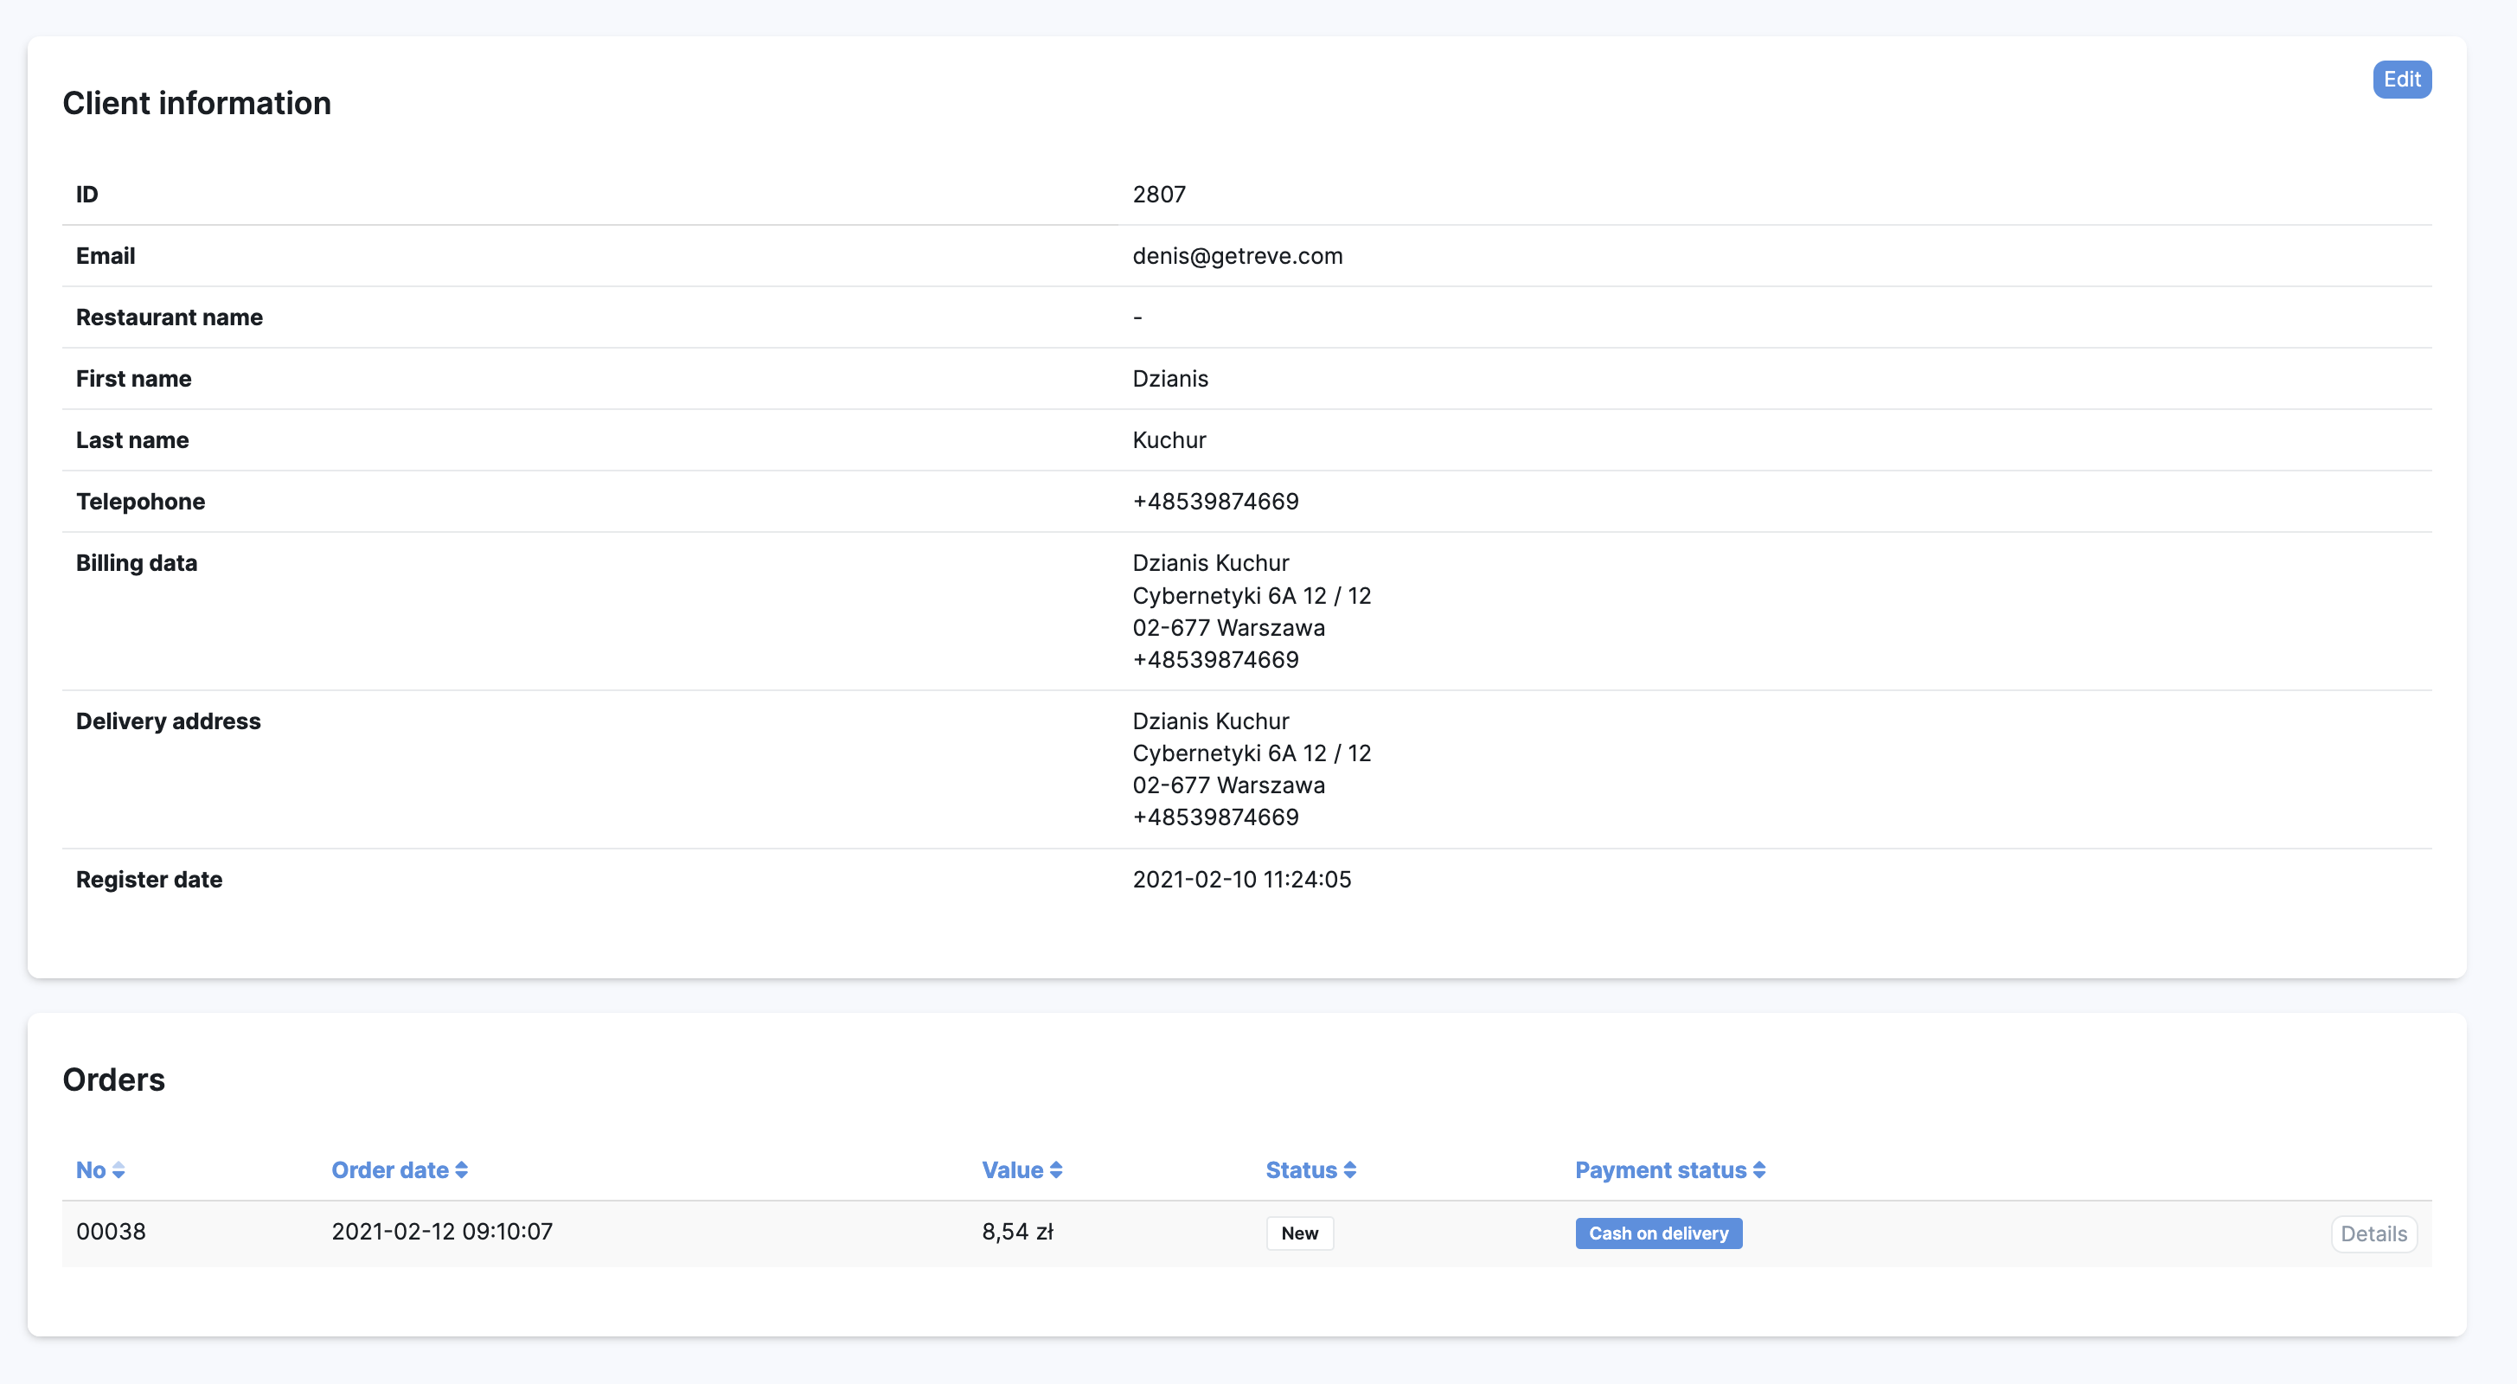Click the No column sort arrows icon
Viewport: 2517px width, 1384px height.
119,1170
